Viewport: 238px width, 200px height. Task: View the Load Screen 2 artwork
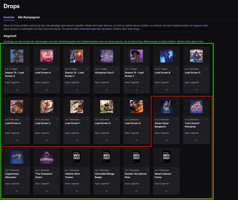coord(47,107)
